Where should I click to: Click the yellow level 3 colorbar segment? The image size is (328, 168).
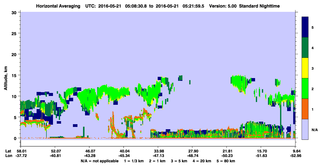pyautogui.click(x=305, y=68)
